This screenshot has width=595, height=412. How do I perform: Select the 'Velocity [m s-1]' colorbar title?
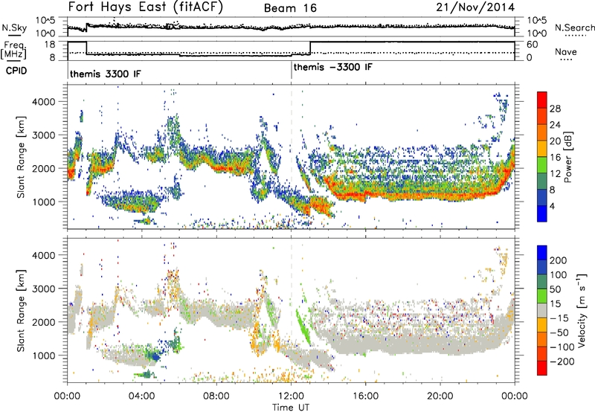click(x=581, y=310)
